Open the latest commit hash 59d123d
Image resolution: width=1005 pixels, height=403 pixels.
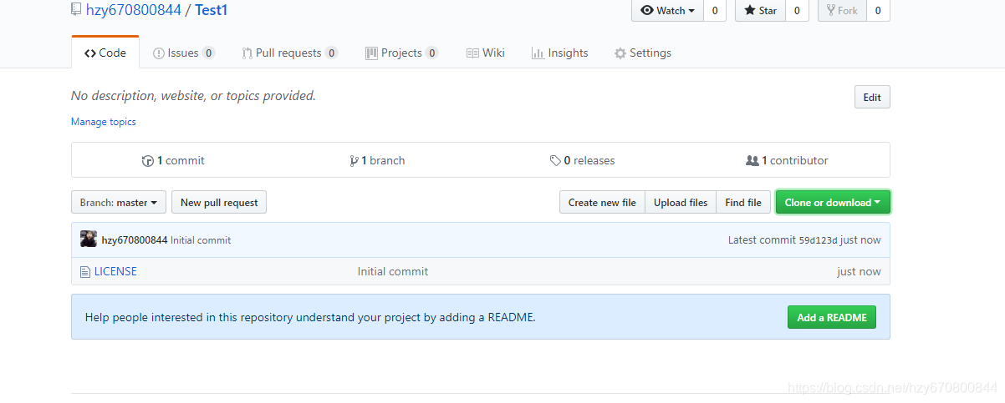tap(818, 240)
